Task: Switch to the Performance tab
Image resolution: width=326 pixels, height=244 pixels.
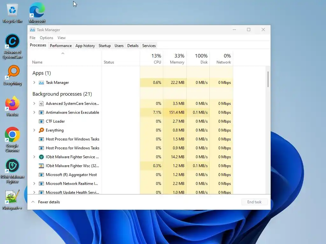Action: [x=61, y=46]
